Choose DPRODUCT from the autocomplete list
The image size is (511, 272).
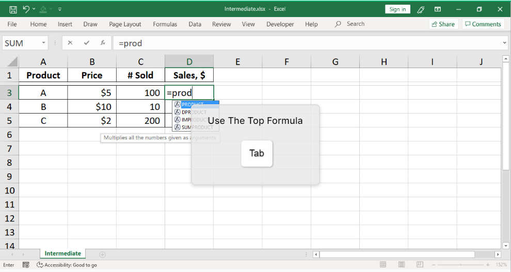click(196, 112)
